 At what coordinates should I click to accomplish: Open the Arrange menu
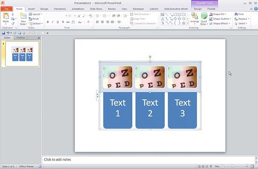point(195,19)
